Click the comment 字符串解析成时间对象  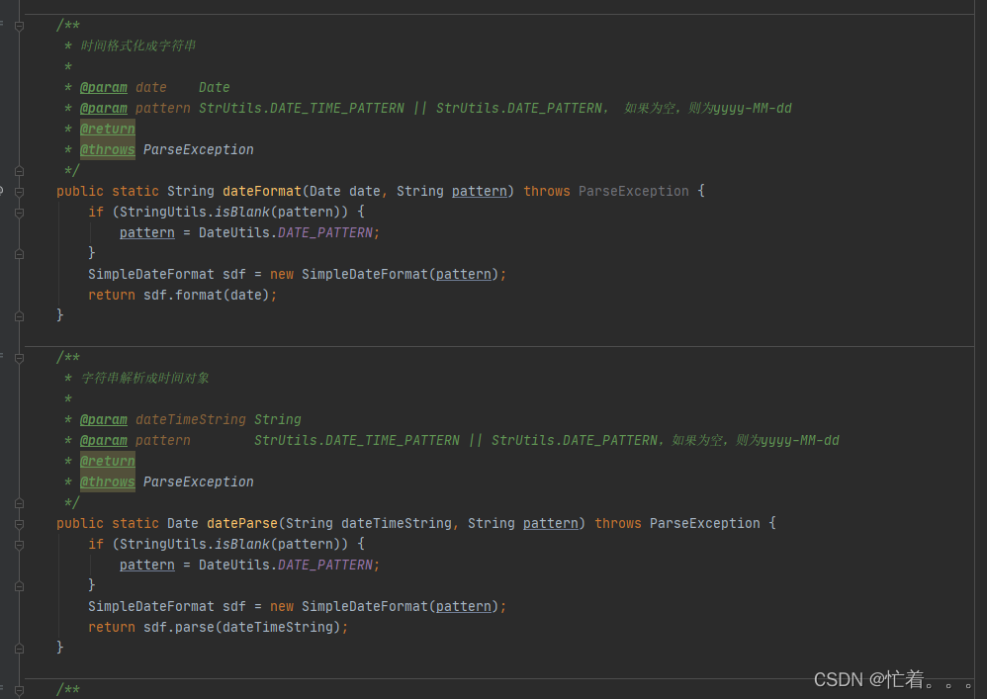click(144, 378)
